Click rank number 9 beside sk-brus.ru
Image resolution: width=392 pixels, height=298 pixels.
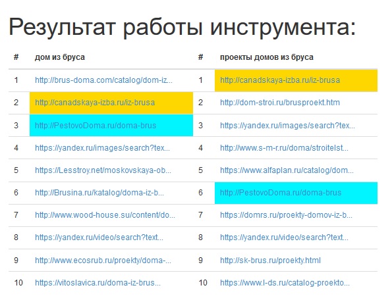tap(200, 261)
